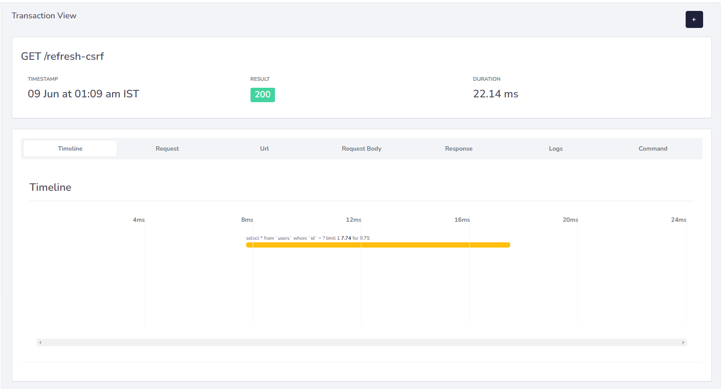721x389 pixels.
Task: Click the RESULT field label
Action: [260, 79]
